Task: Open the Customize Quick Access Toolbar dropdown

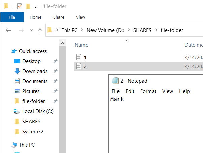Action: point(35,7)
